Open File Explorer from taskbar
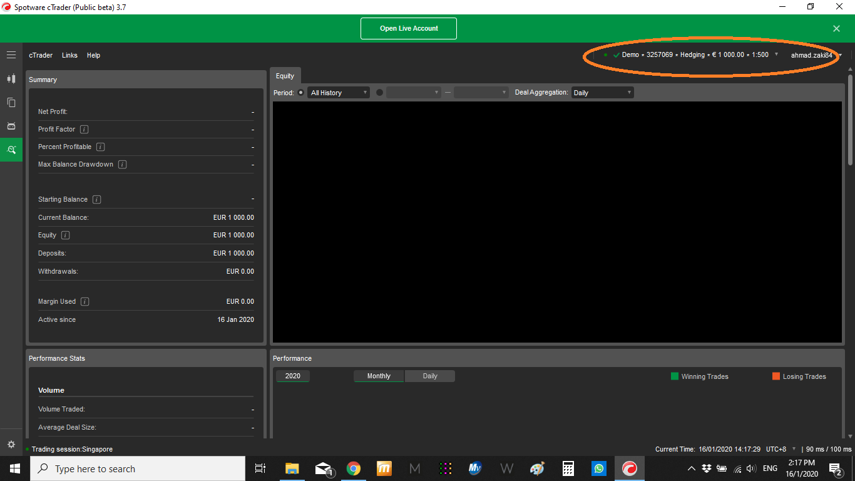The image size is (855, 481). point(292,468)
